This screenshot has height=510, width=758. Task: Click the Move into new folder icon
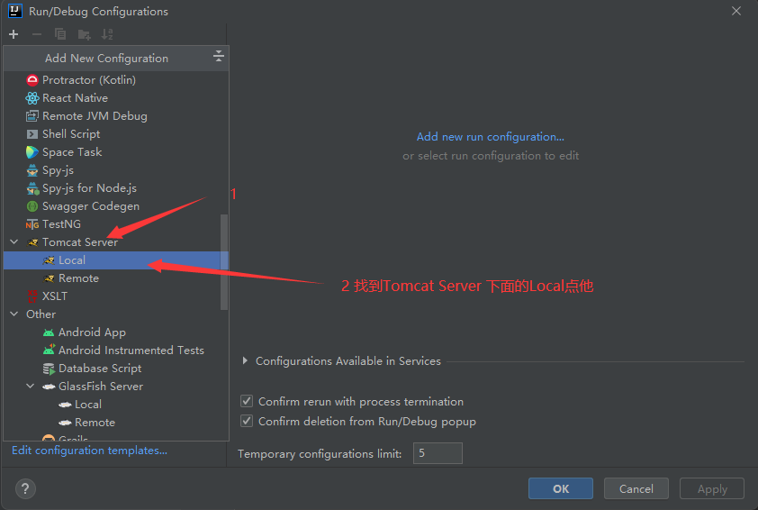pos(84,34)
